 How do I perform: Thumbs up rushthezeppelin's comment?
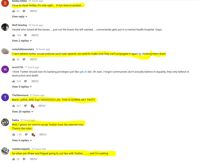pos(14,159)
